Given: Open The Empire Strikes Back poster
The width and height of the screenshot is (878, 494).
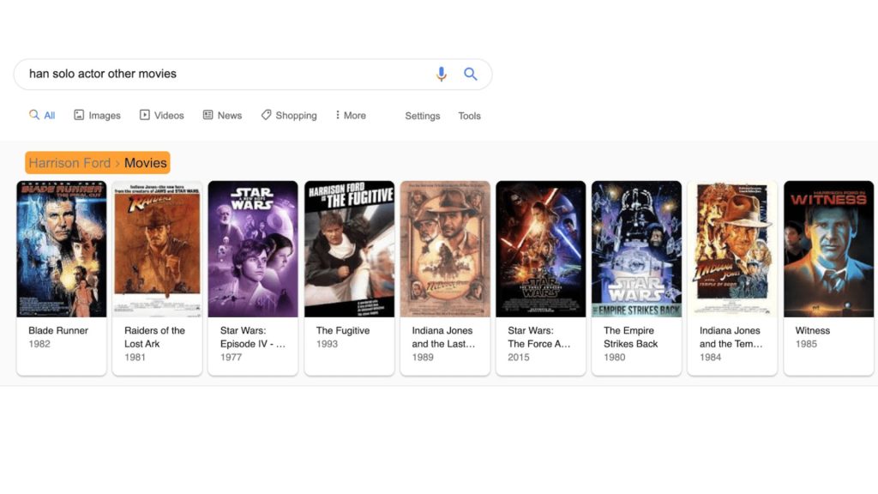Looking at the screenshot, I should click(x=637, y=249).
